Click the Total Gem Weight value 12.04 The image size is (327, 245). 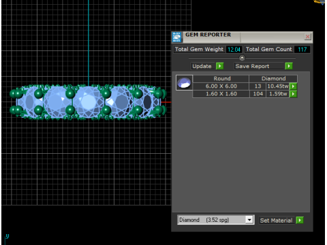(x=234, y=49)
